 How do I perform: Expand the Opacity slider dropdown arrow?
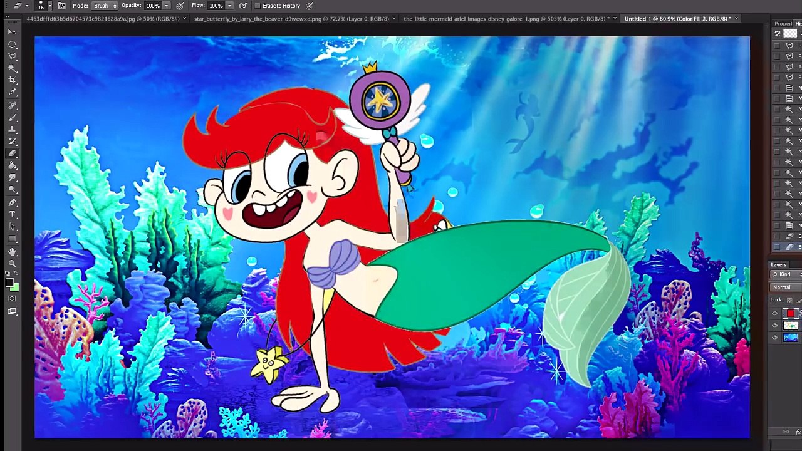166,6
